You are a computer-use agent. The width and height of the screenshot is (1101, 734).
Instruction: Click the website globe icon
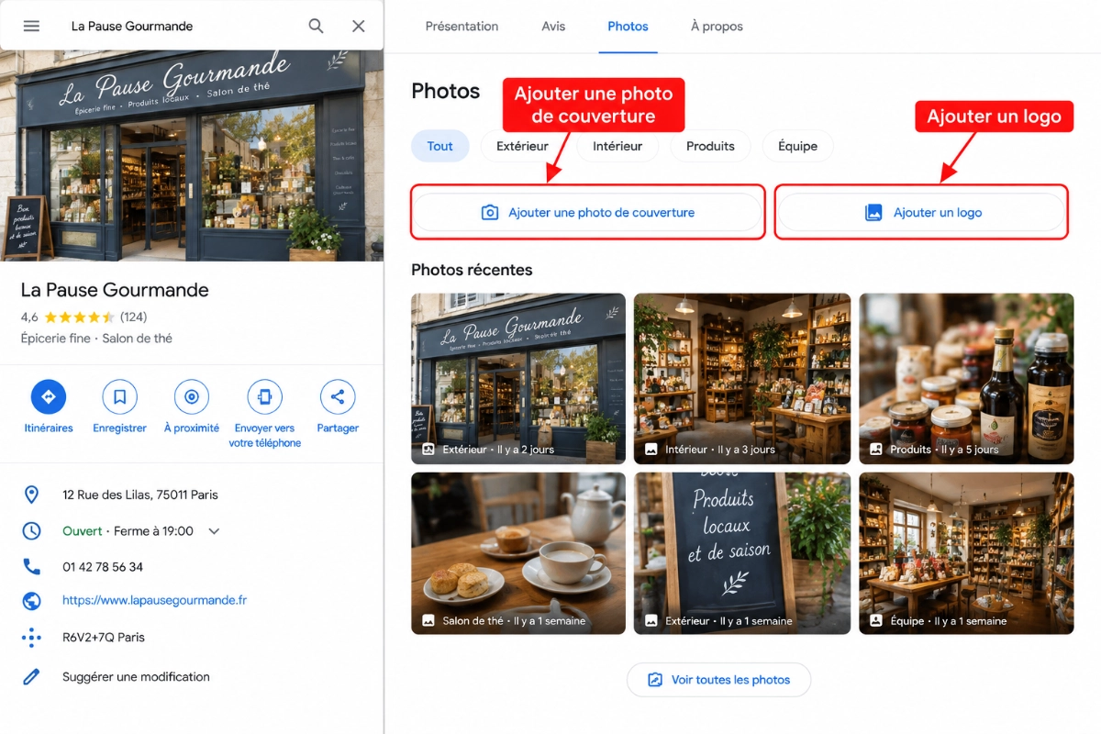tap(31, 601)
